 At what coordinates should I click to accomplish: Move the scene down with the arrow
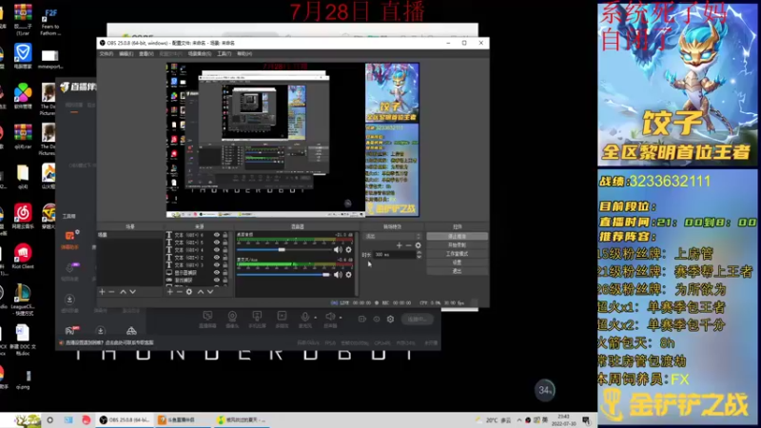(x=132, y=292)
